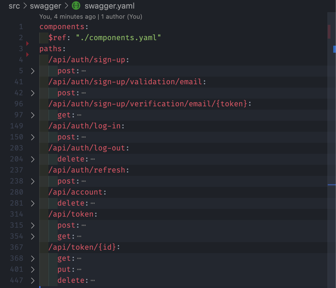Click the /api/auth/sign-up/verification/email/{token} path

click(x=148, y=104)
